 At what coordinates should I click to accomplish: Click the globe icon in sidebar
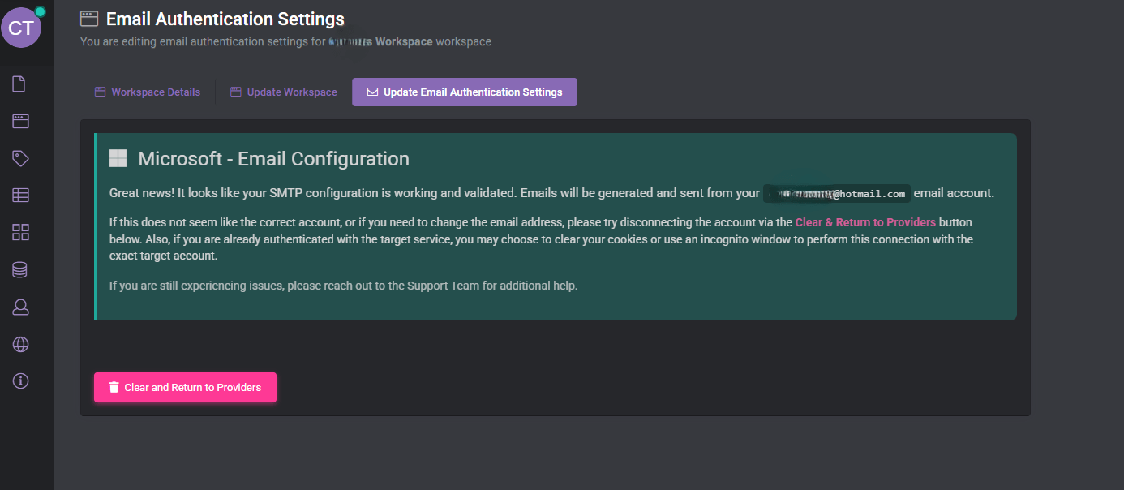pos(20,345)
